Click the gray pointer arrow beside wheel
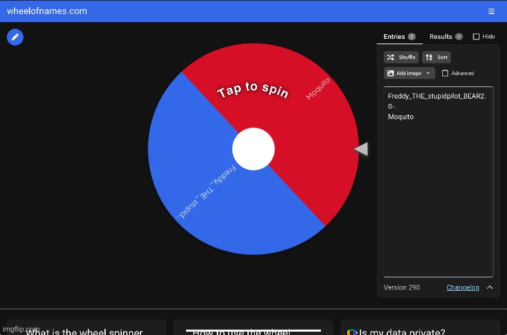This screenshot has height=335, width=507. [x=361, y=149]
